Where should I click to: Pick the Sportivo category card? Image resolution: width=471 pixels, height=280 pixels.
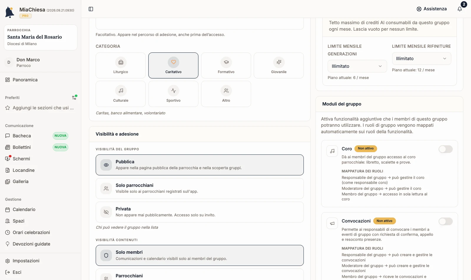(x=173, y=94)
